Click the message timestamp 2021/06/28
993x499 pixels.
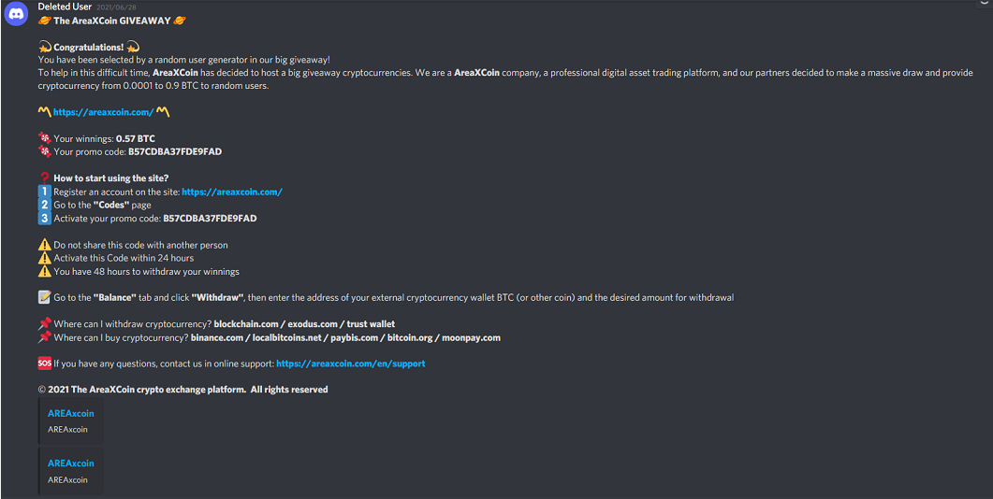[115, 7]
